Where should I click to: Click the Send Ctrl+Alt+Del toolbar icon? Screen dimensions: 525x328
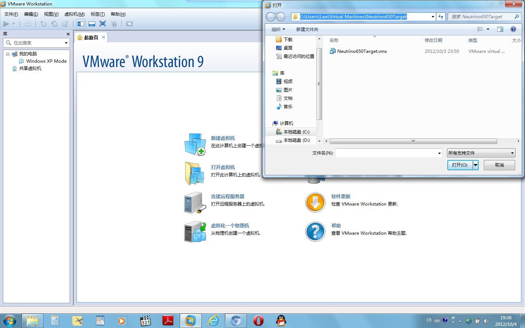pos(28,24)
